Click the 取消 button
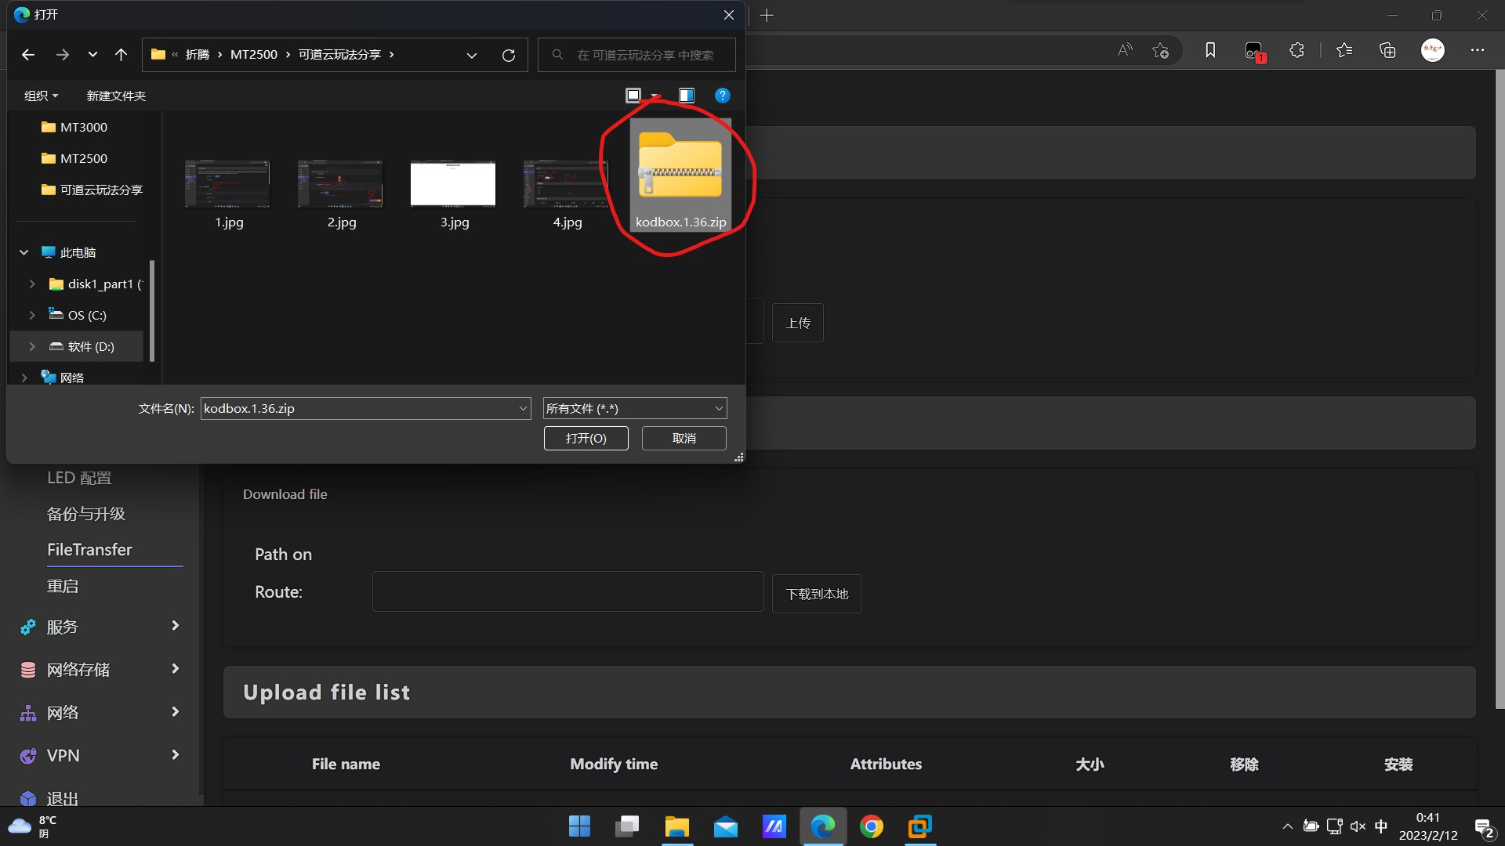The height and width of the screenshot is (846, 1505). tap(684, 438)
